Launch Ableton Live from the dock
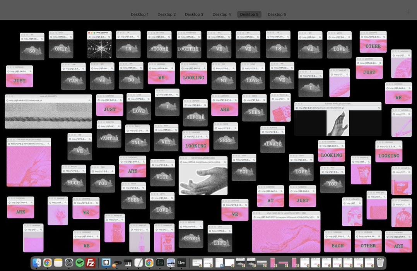 pyautogui.click(x=181, y=262)
